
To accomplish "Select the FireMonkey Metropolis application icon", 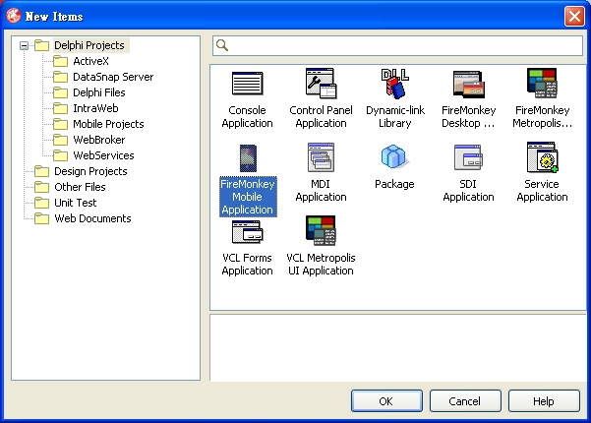I will (x=542, y=85).
